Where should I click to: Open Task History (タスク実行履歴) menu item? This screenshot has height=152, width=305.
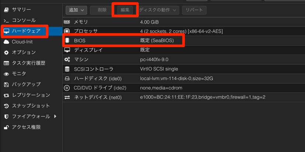(x=28, y=63)
